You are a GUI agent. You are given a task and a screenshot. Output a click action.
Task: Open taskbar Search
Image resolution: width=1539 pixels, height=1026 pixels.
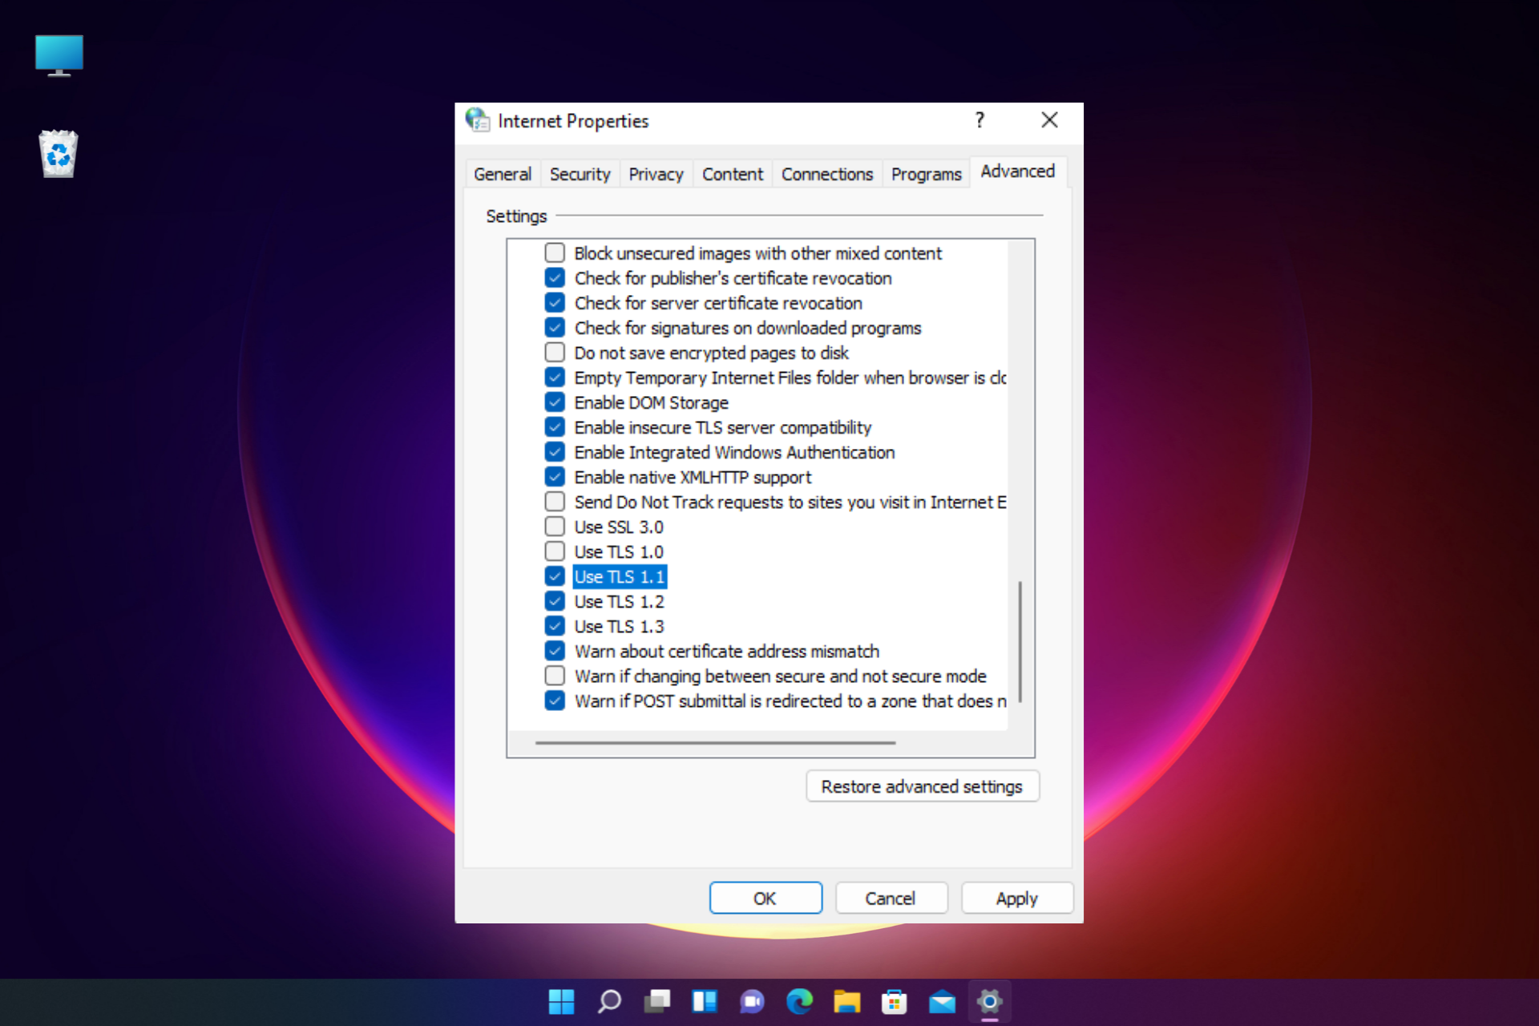point(609,1001)
